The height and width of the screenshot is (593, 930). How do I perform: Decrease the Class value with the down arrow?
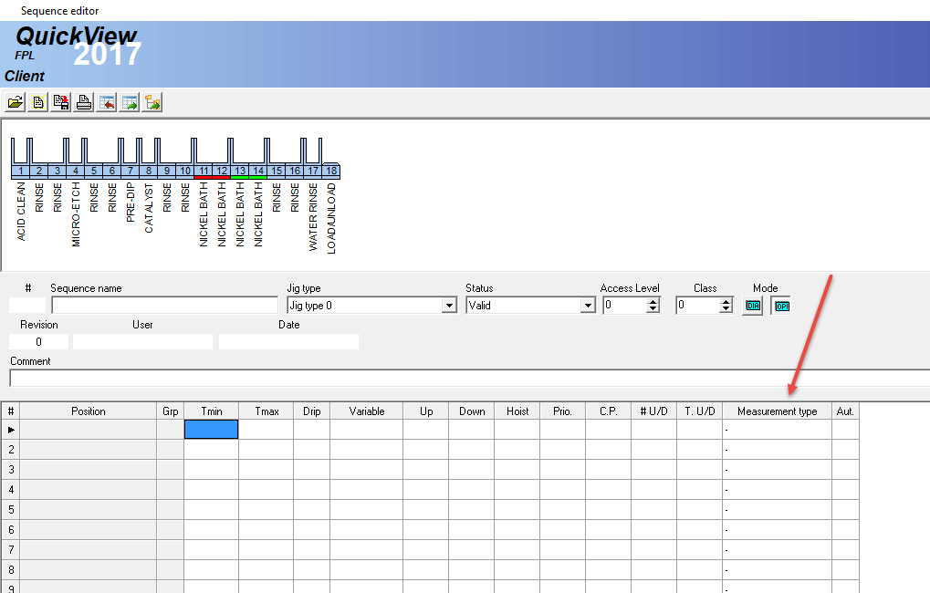[x=727, y=308]
